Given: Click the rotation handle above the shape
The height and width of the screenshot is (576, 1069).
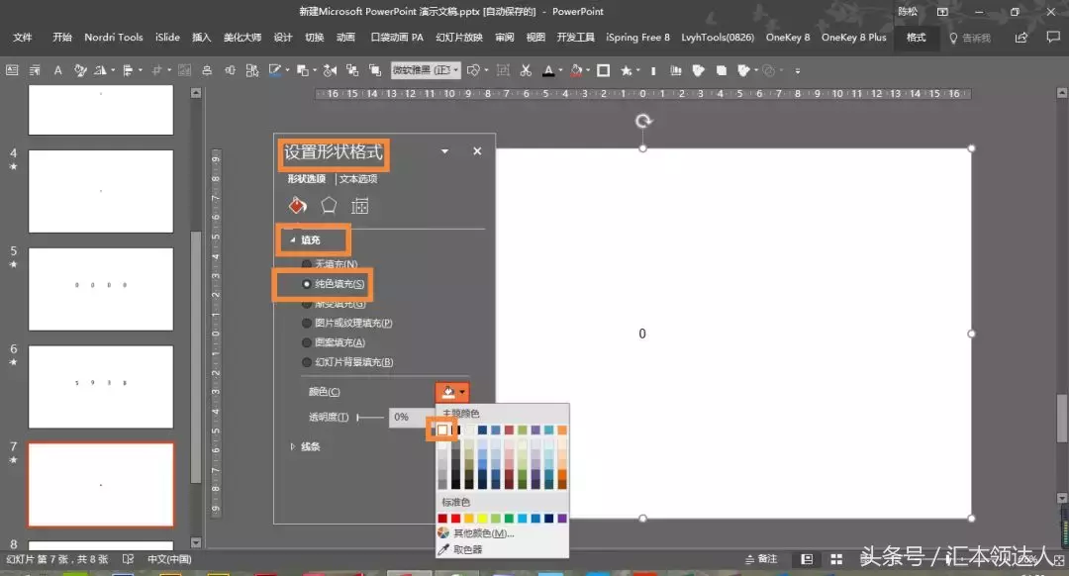Looking at the screenshot, I should pos(643,122).
